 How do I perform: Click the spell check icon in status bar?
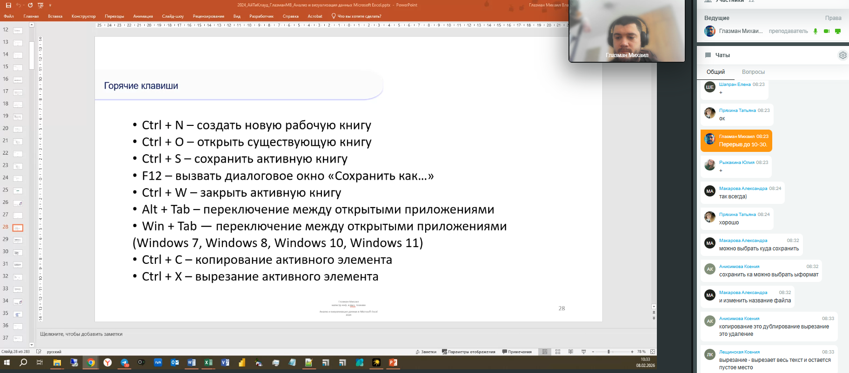[39, 352]
